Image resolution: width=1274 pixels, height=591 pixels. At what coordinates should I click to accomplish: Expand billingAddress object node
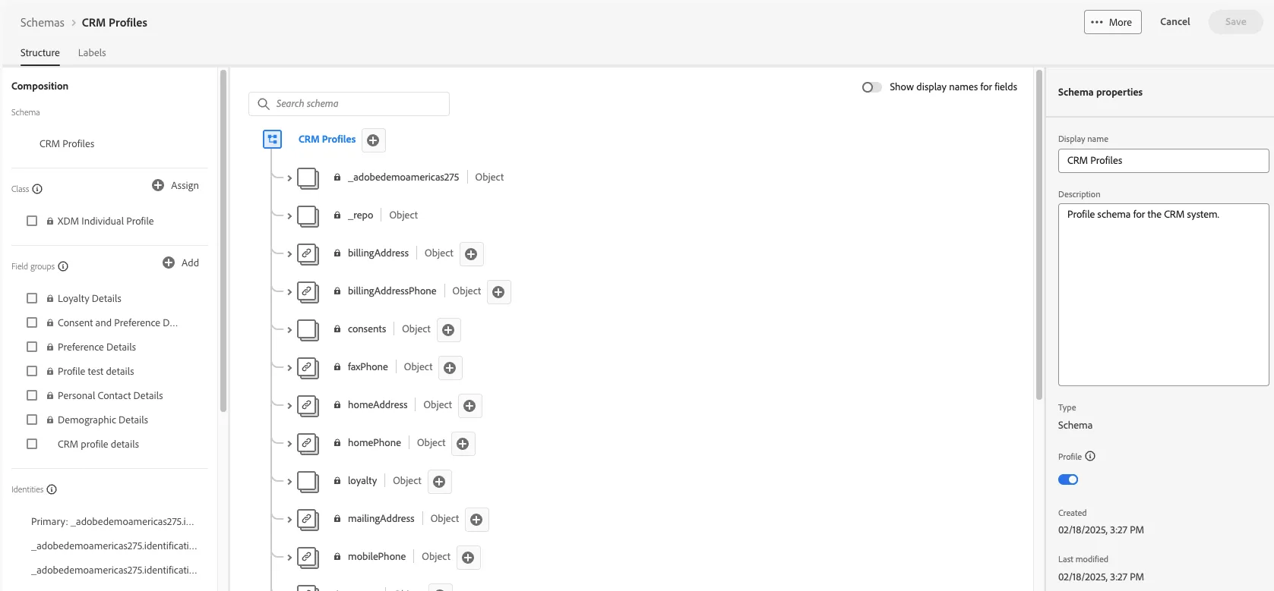(289, 254)
